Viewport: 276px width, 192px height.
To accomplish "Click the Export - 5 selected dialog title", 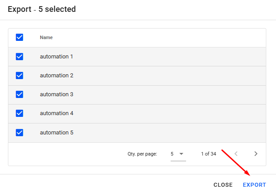I will [x=42, y=9].
